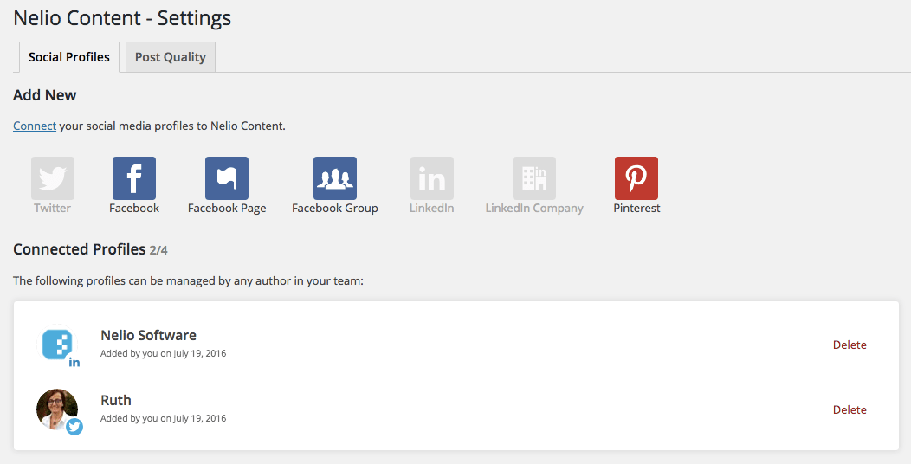Remove Ruth's profile with Delete
Viewport: 911px width, 464px height.
coord(850,409)
